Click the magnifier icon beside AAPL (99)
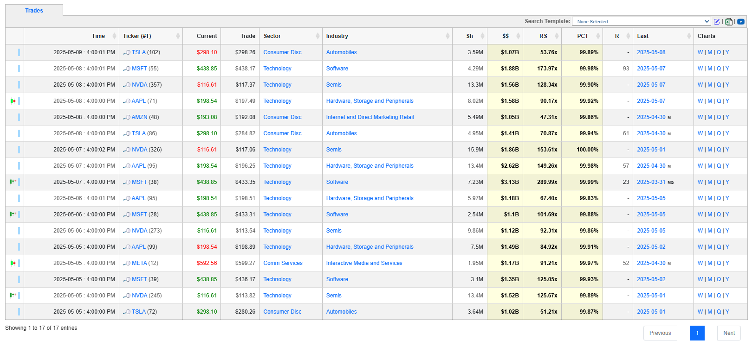The image size is (752, 353). (127, 247)
